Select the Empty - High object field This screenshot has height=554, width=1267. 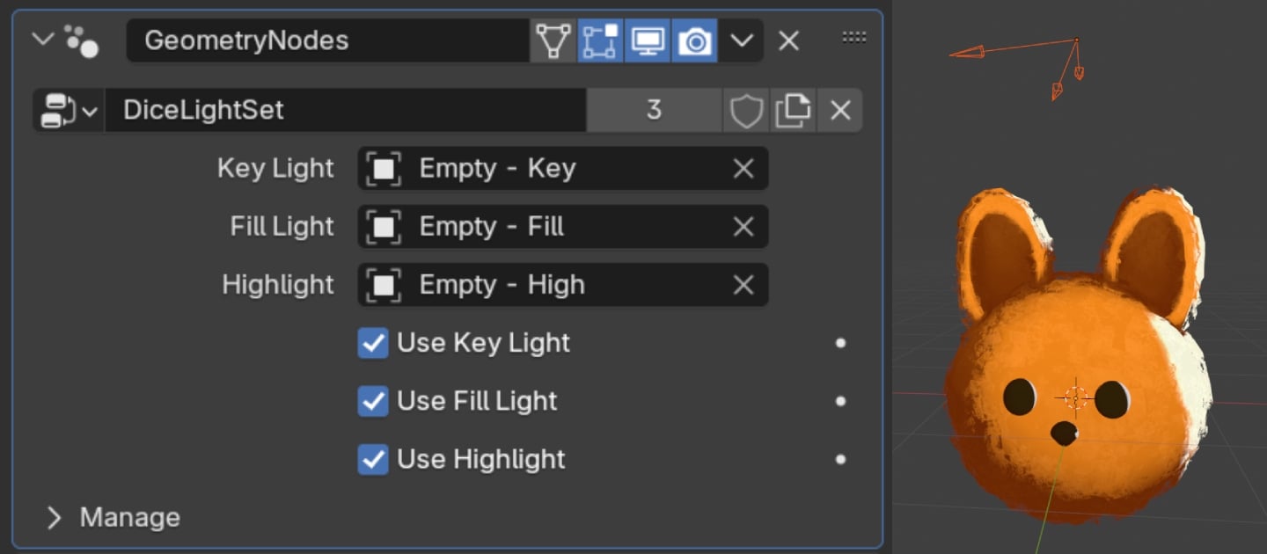point(563,285)
